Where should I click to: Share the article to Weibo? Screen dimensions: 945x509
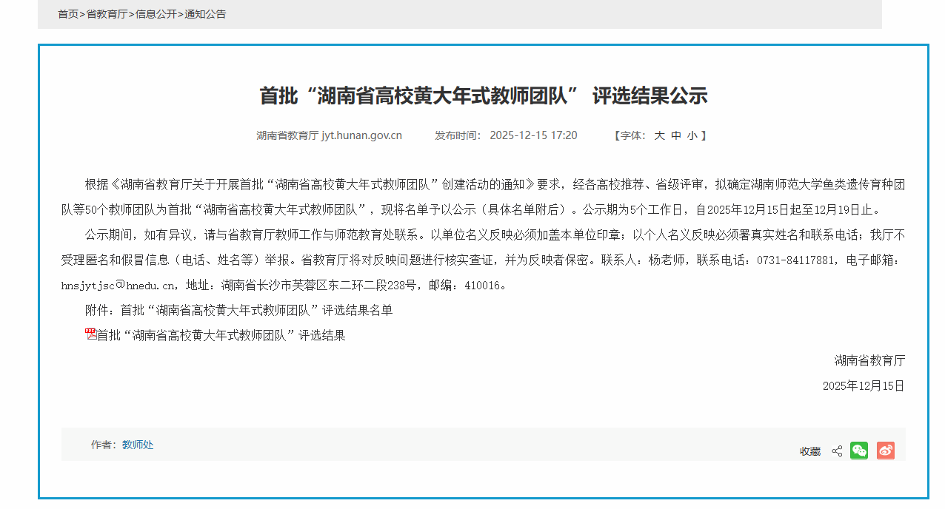tap(885, 451)
